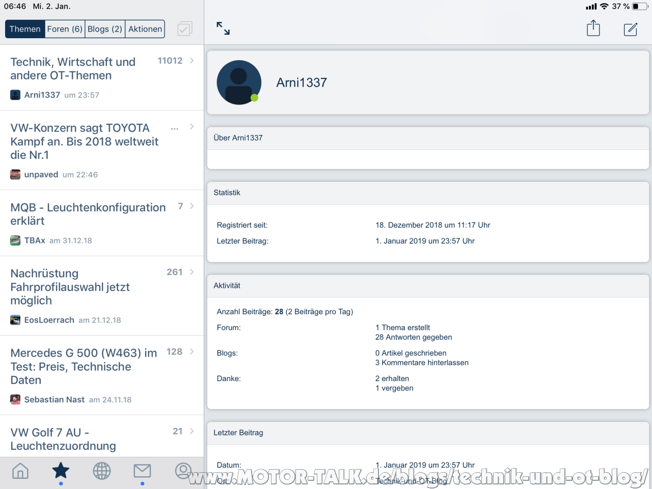Open the VW-Konzern sagt TOYOTA topic
Screen dimensions: 652x489
coord(85,142)
